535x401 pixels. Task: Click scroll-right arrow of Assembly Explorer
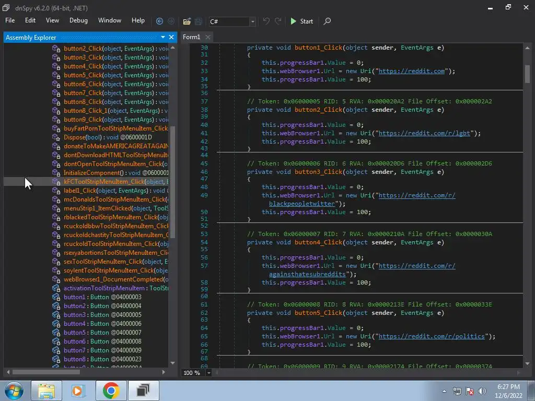click(164, 372)
